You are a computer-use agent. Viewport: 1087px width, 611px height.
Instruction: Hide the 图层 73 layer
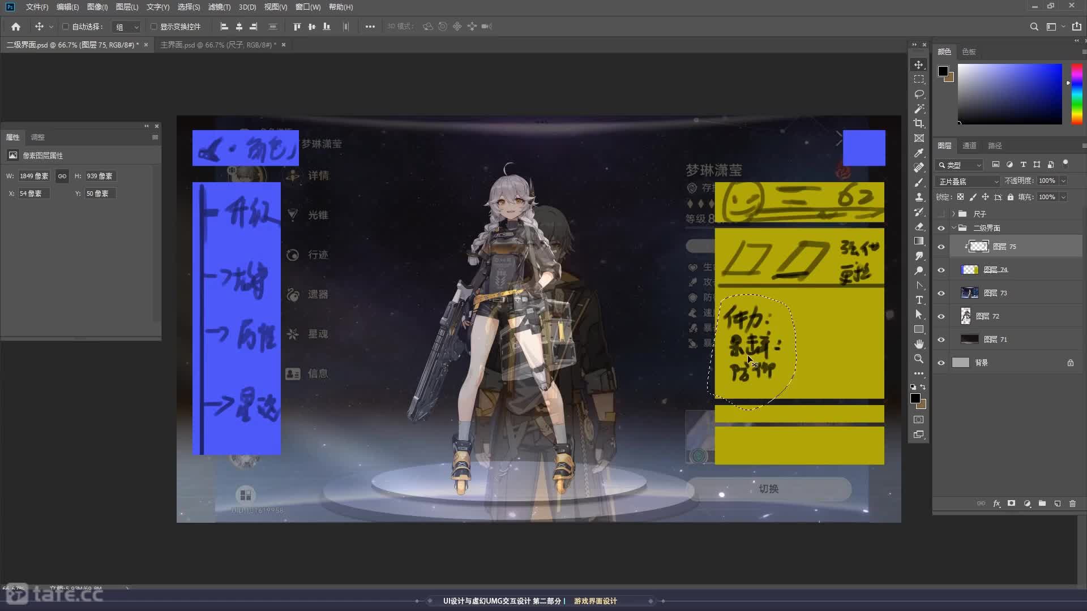(x=941, y=293)
